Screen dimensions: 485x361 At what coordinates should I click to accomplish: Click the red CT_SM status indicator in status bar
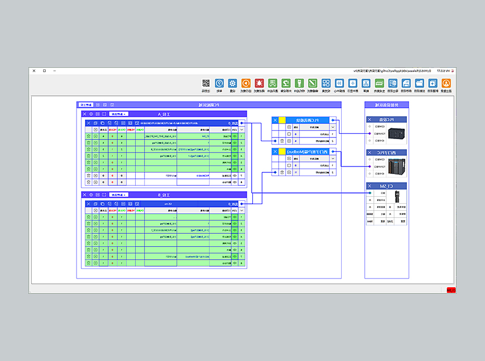point(451,290)
